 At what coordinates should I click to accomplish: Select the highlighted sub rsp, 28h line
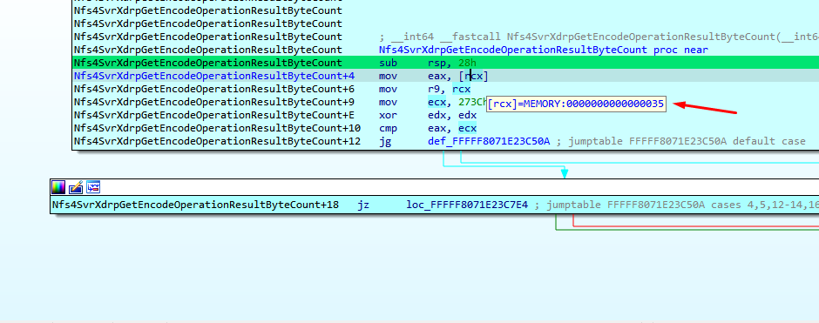coord(445,64)
